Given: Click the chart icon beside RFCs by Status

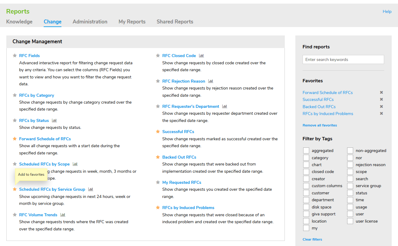Looking at the screenshot, I should pos(54,120).
